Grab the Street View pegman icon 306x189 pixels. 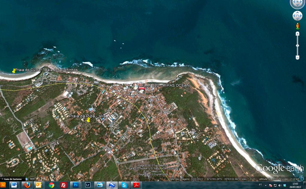(297, 26)
